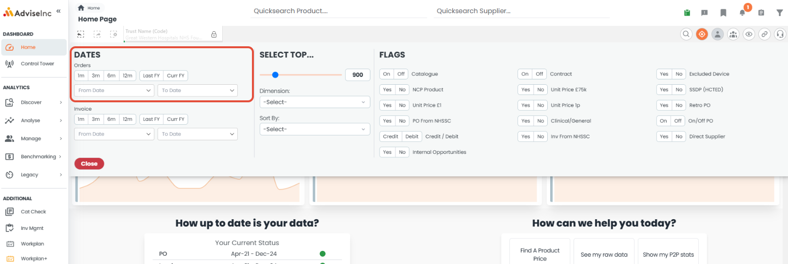This screenshot has width=788, height=264.
Task: Open the filter funnel icon
Action: (x=780, y=13)
